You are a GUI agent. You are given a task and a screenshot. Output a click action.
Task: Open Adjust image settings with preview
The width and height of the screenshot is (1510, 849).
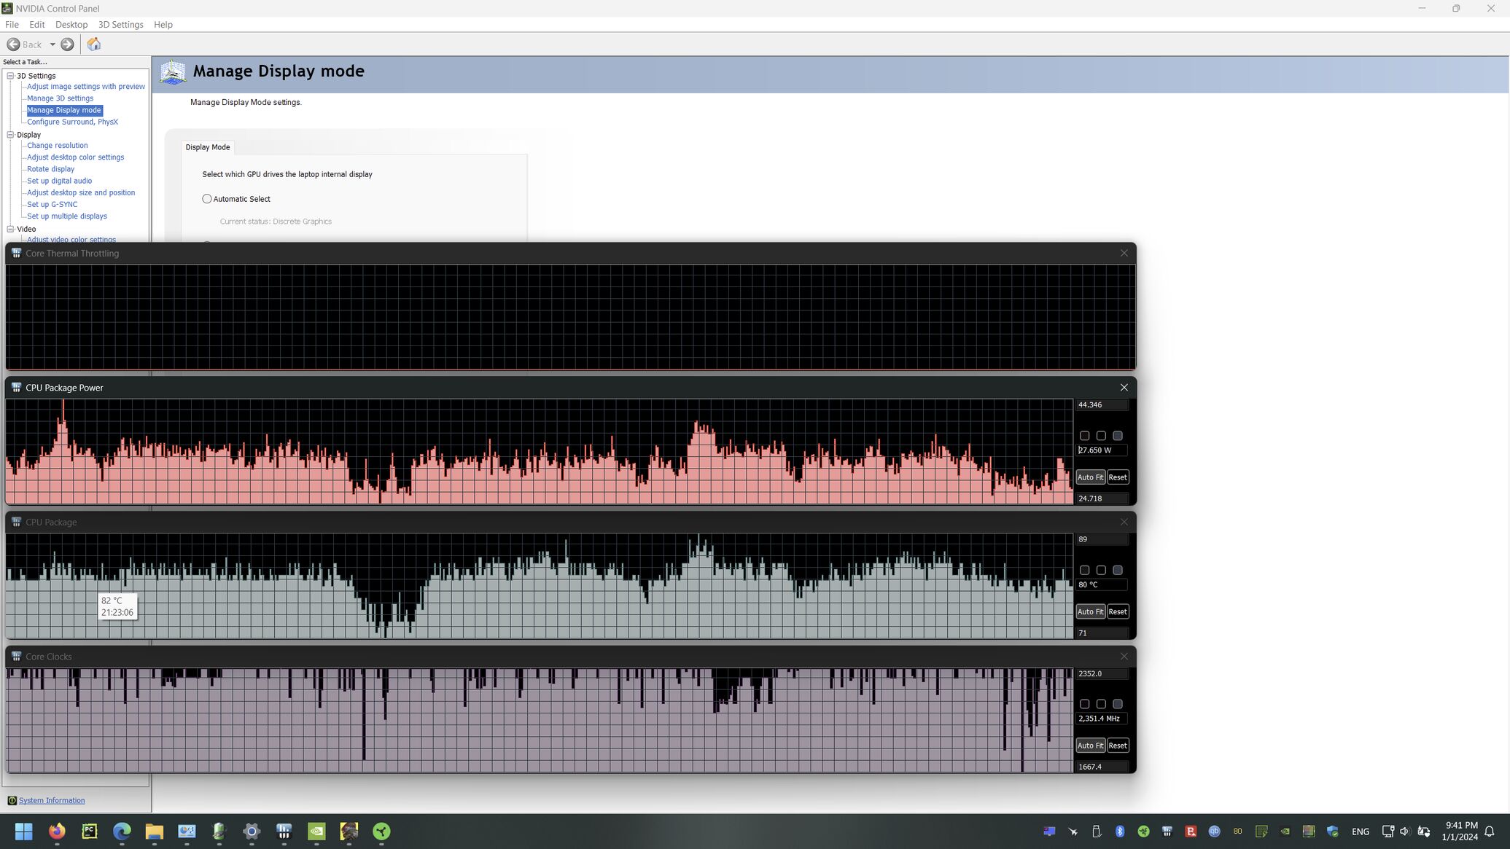(86, 87)
